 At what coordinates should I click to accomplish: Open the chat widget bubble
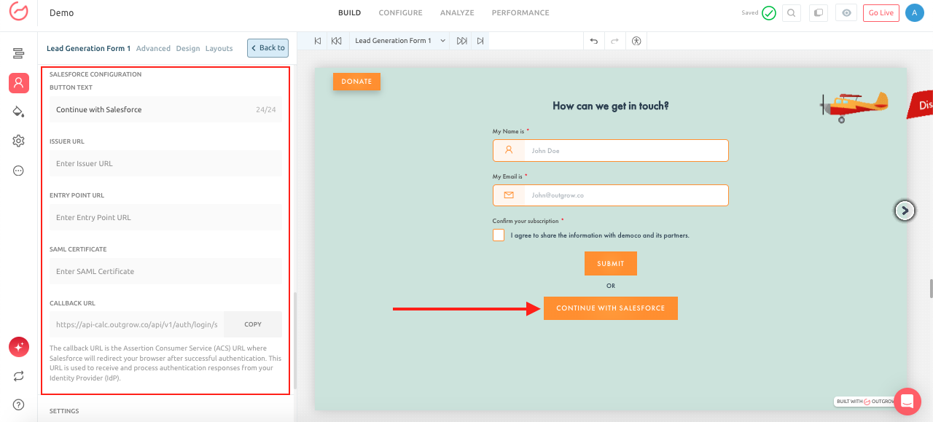point(907,401)
